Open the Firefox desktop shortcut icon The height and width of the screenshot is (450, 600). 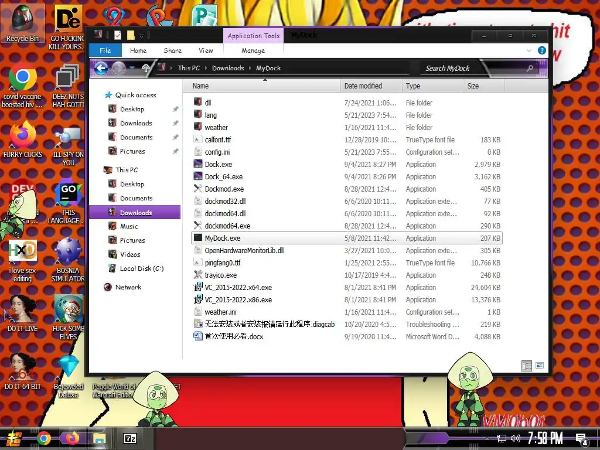click(x=23, y=139)
